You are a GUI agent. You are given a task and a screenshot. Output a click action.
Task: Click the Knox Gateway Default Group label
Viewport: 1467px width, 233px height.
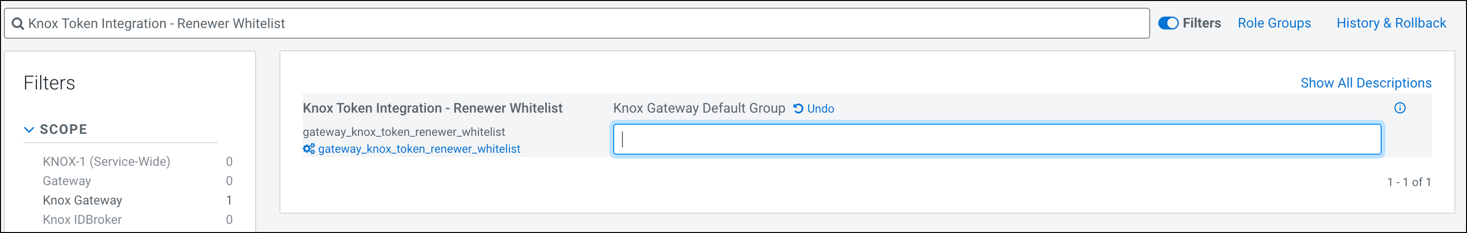coord(699,108)
